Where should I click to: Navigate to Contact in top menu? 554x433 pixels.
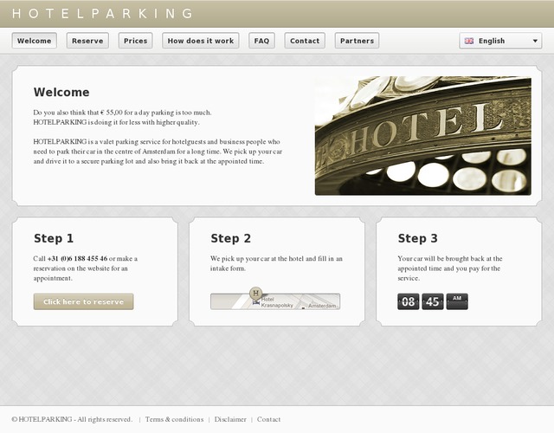tap(305, 41)
